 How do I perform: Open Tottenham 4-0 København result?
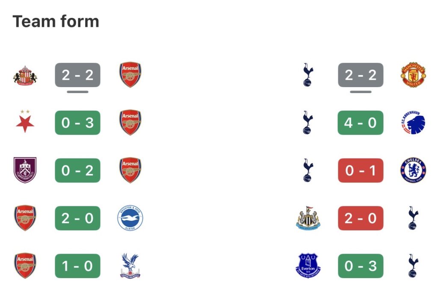click(x=361, y=123)
